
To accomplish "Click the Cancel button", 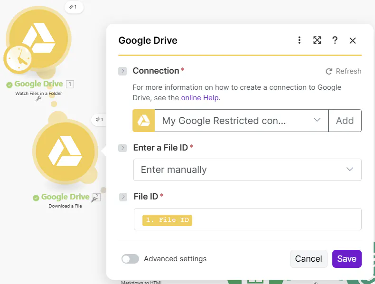I will click(x=309, y=259).
